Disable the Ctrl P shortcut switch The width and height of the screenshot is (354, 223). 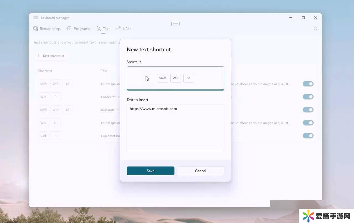(308, 136)
